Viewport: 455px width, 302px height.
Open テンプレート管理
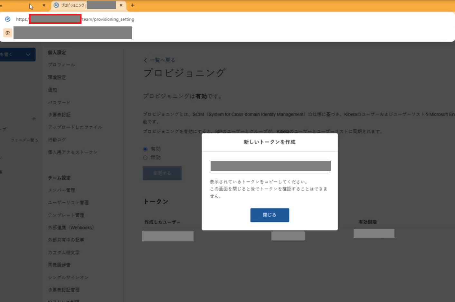[x=66, y=215]
